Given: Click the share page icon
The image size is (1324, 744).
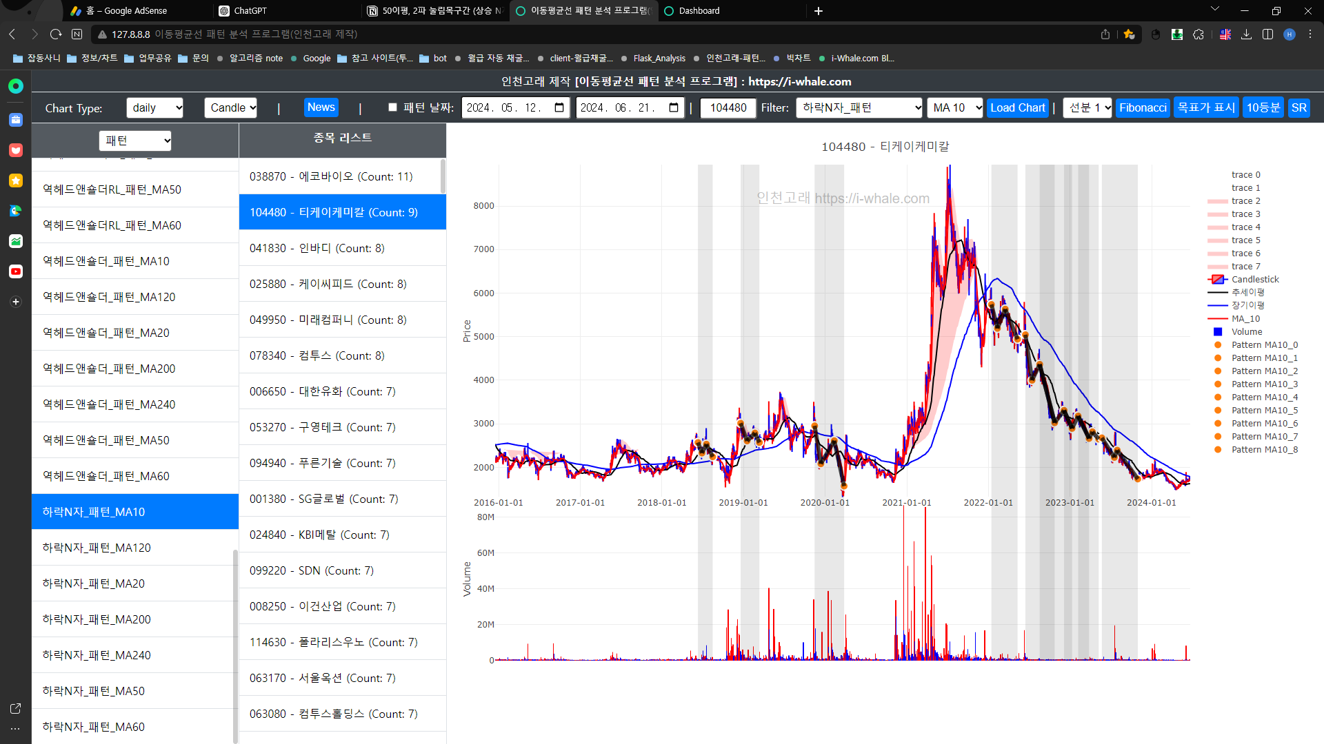Looking at the screenshot, I should tap(1105, 34).
